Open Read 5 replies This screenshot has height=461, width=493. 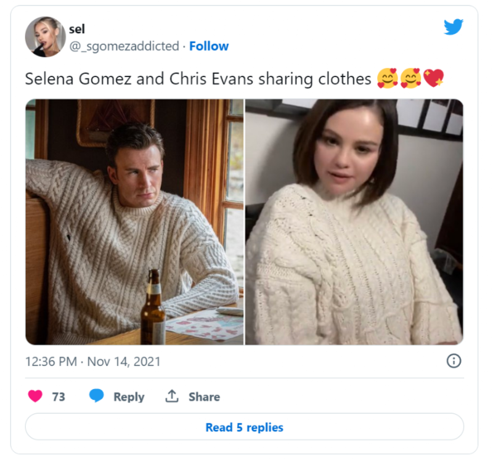244,427
